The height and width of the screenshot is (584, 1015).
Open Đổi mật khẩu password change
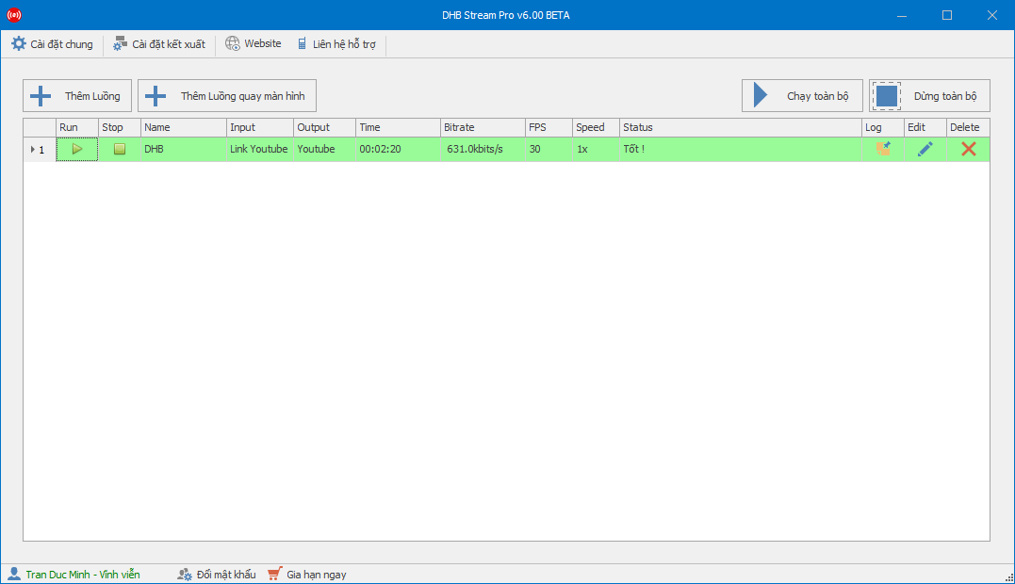(217, 575)
